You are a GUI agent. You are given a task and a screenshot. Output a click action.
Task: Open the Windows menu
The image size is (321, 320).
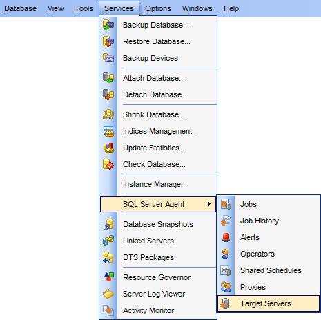[197, 8]
